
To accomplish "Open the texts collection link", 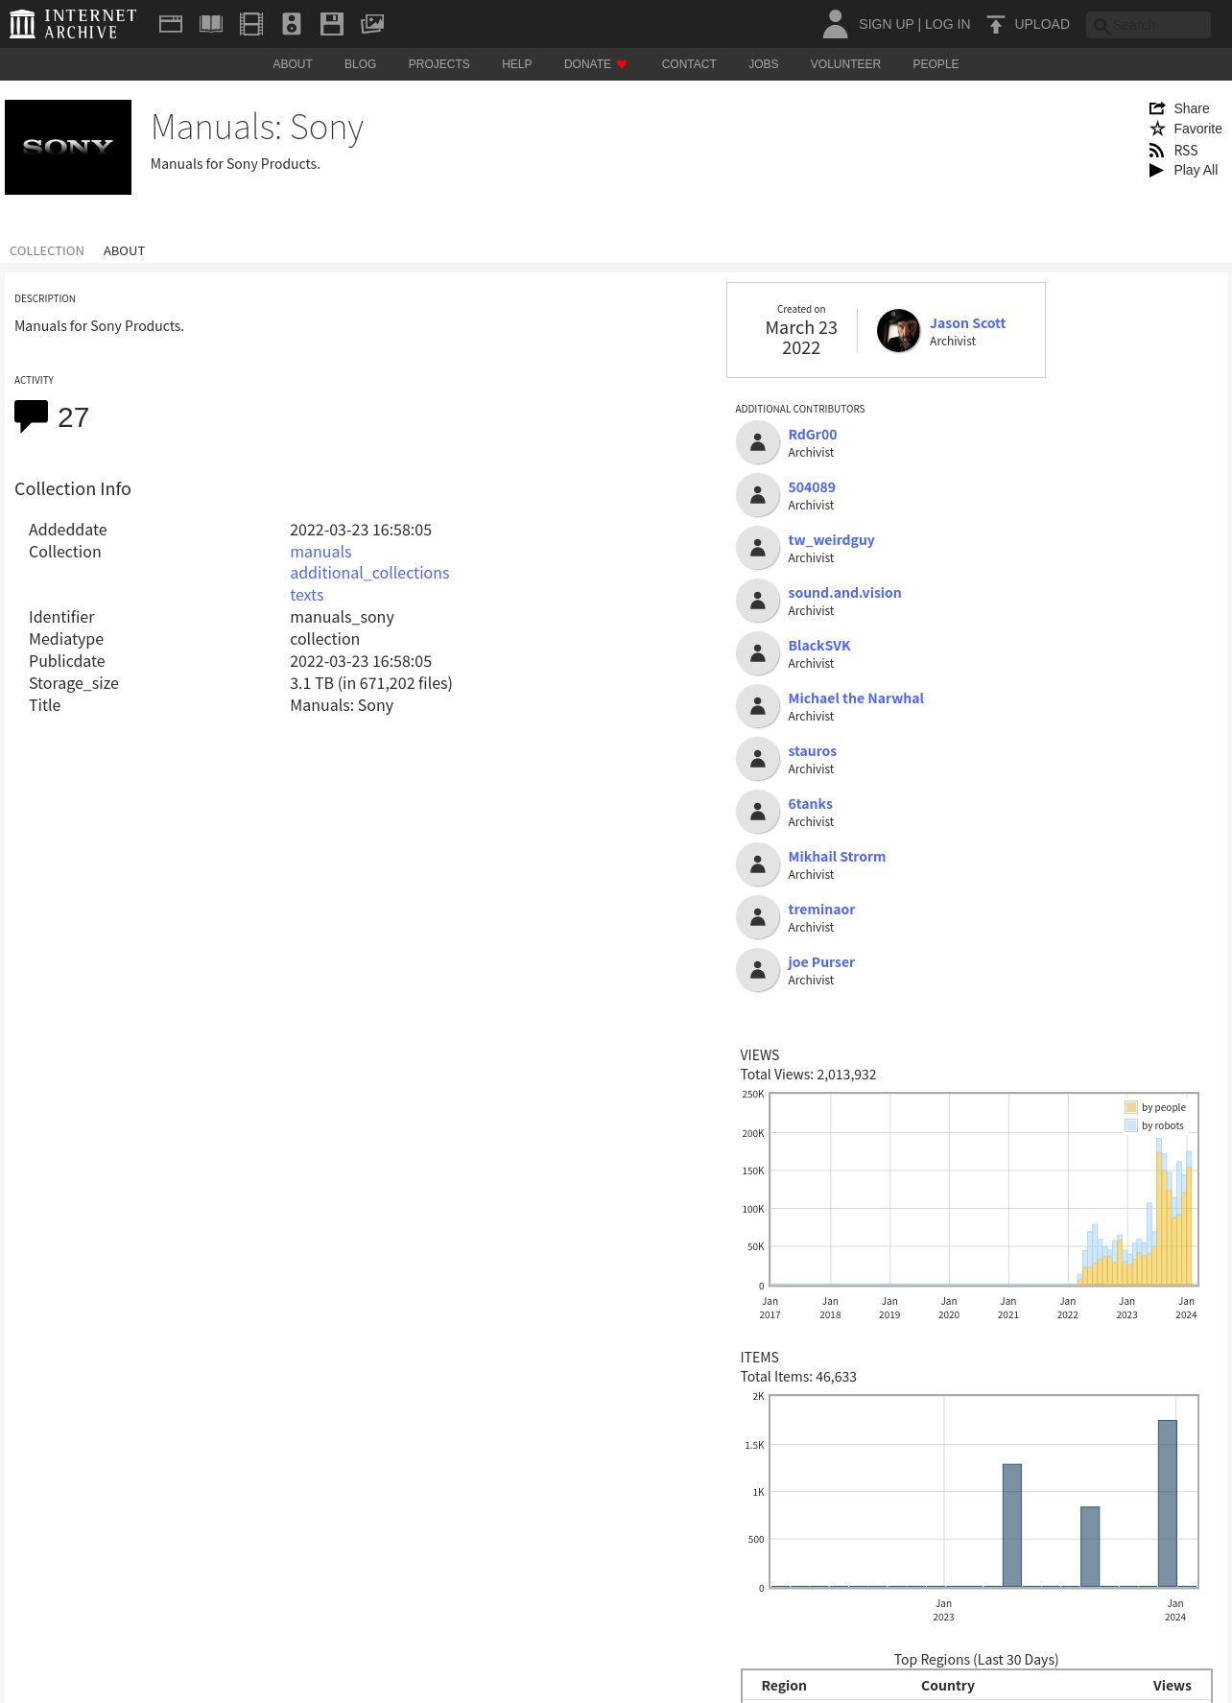I will pyautogui.click(x=307, y=595).
